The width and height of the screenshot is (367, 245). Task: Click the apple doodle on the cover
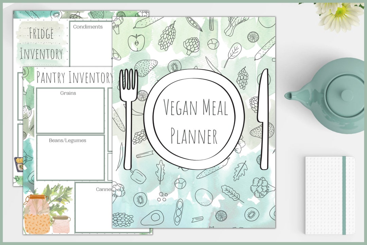click(136, 43)
